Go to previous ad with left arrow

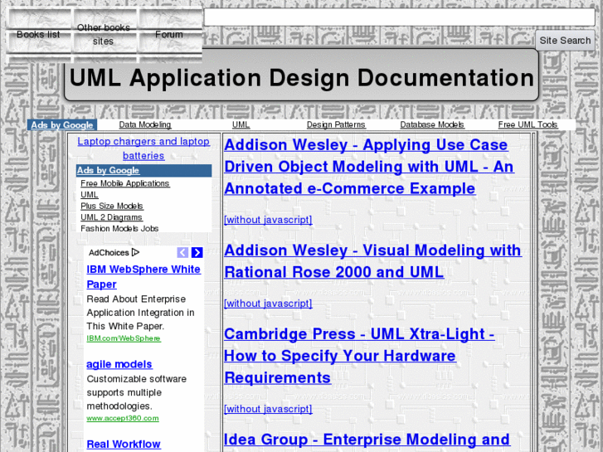(x=182, y=252)
